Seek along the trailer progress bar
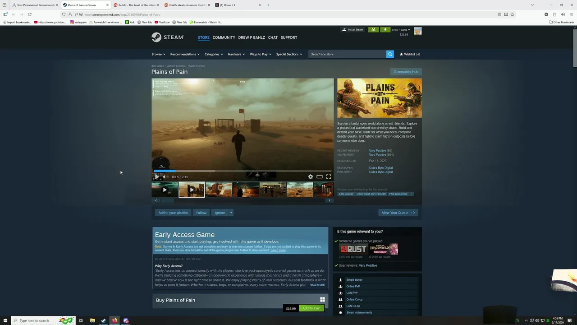 (x=243, y=171)
